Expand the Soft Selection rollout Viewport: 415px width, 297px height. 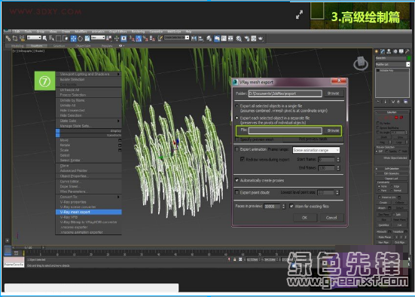click(x=392, y=169)
